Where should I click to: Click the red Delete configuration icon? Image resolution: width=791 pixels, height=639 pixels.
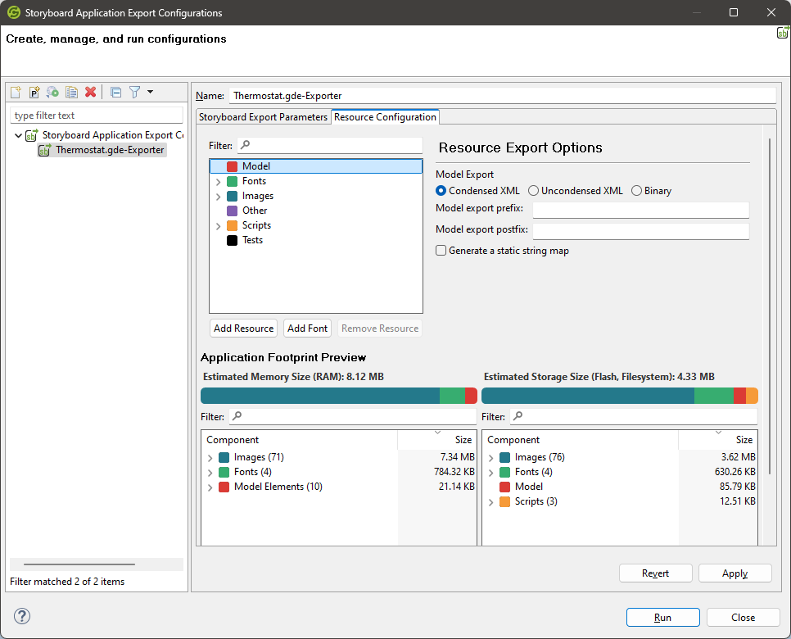90,92
